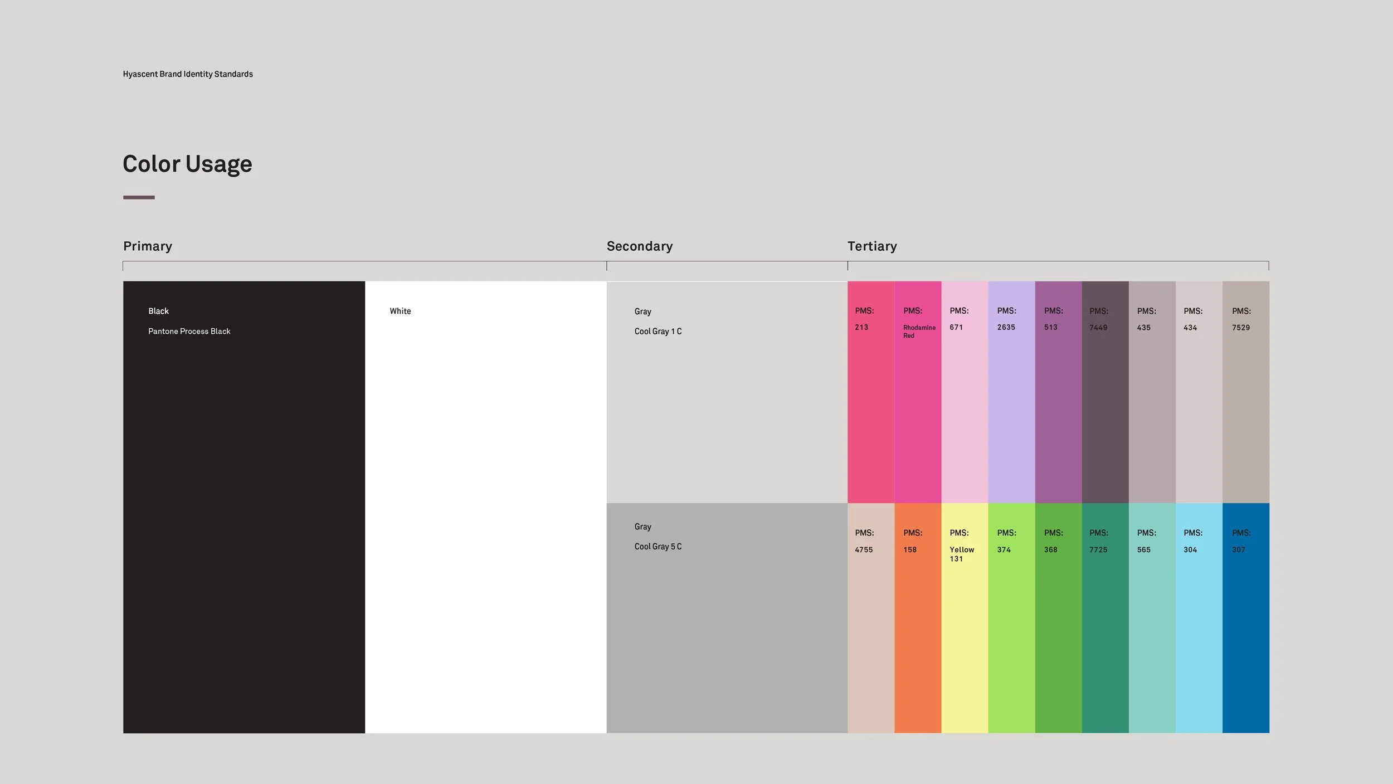The width and height of the screenshot is (1393, 784).
Task: Pick the Cool Gray 5 C swatch
Action: (x=727, y=618)
